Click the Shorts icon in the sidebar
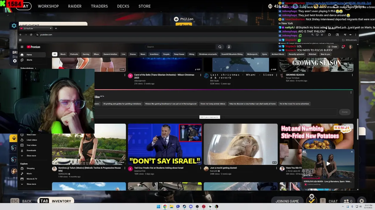Screen dimensions: 375x210 (22, 60)
